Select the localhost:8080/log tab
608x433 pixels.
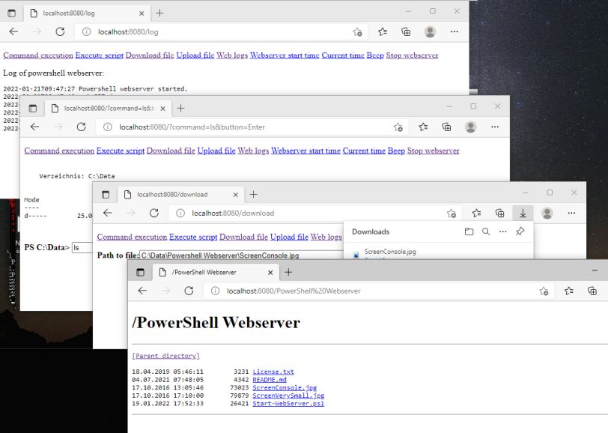[86, 13]
